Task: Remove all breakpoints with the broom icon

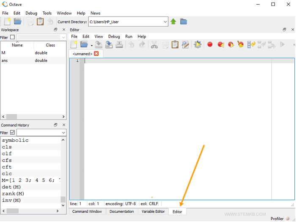Action: point(241,45)
